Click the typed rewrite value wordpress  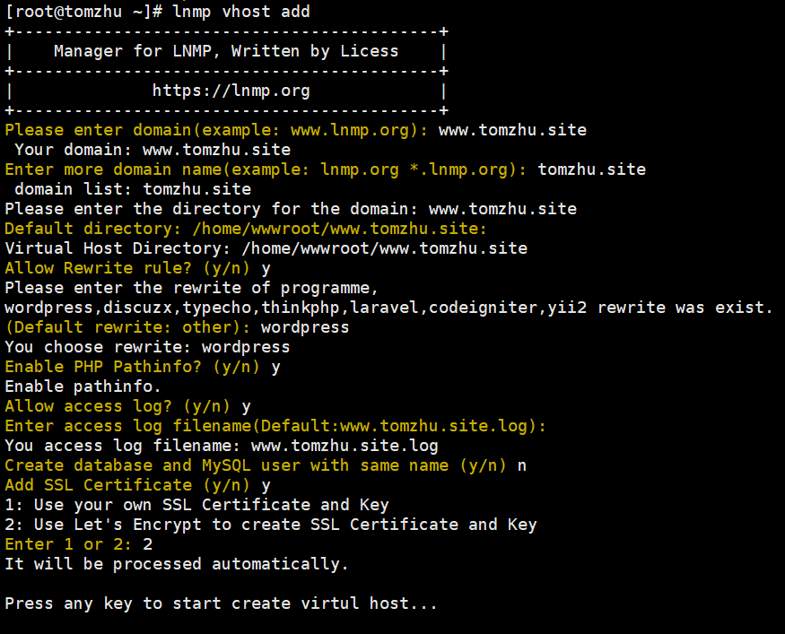[x=305, y=327]
